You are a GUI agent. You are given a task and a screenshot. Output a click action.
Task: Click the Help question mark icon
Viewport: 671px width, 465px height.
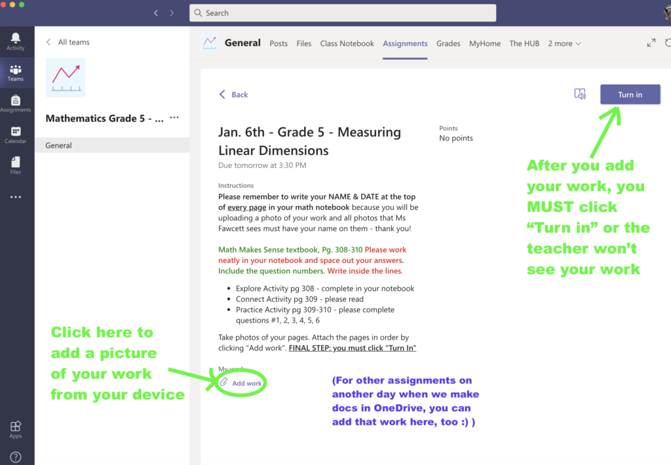(16, 456)
